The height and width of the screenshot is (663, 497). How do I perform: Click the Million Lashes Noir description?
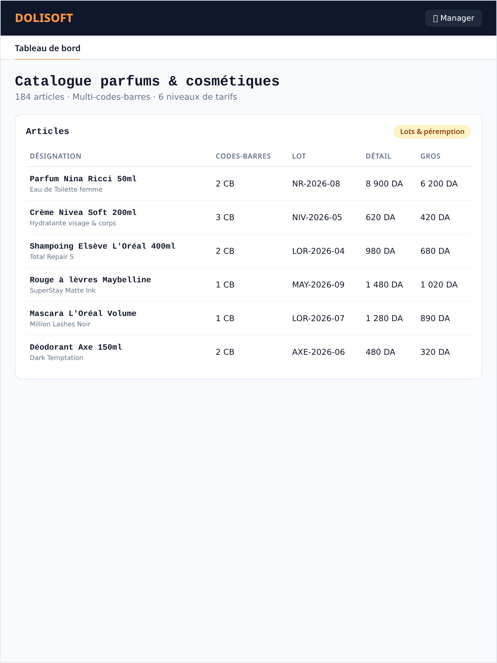coord(60,324)
